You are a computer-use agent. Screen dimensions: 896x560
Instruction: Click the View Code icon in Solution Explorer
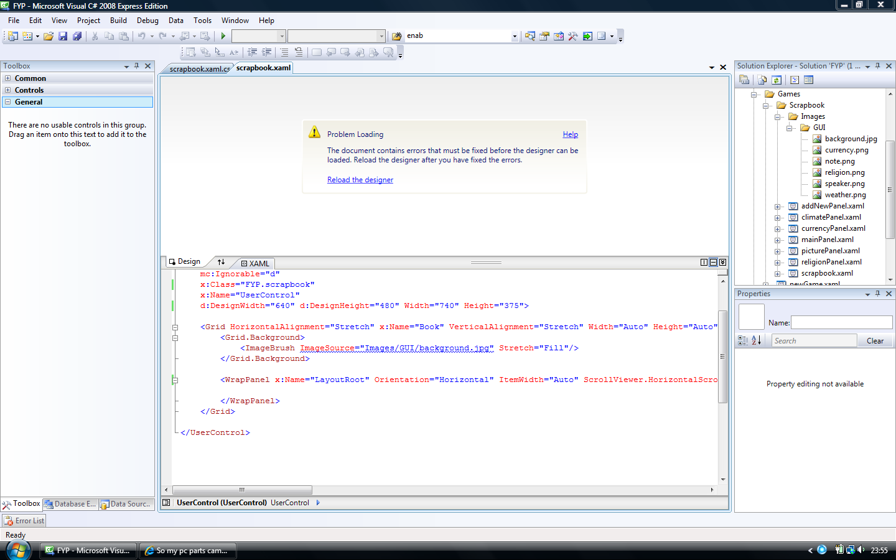tap(795, 80)
